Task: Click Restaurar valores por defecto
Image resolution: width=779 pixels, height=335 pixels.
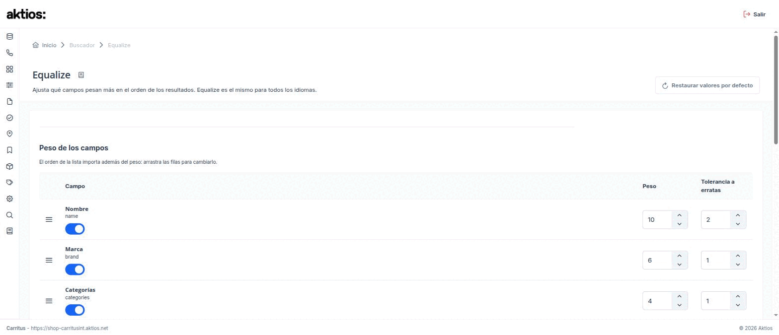Action: click(707, 85)
